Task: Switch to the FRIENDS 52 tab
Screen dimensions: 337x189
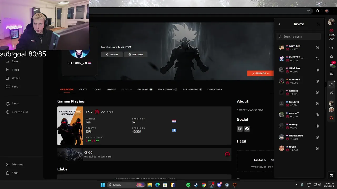Action: [x=145, y=90]
